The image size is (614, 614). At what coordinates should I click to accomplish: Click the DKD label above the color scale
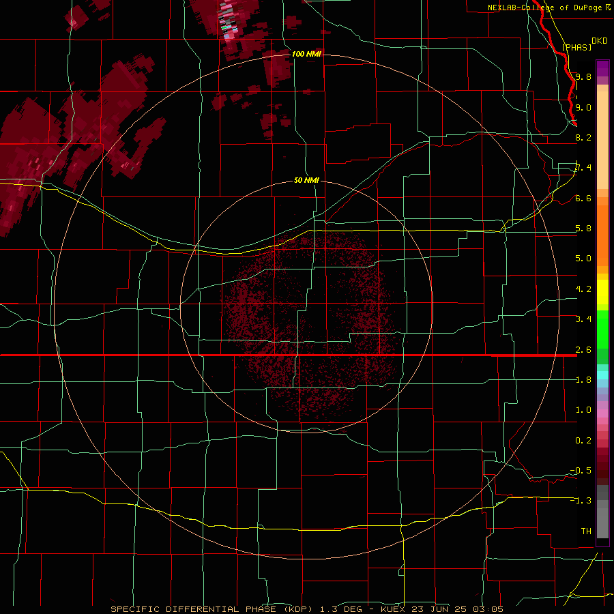click(x=600, y=41)
